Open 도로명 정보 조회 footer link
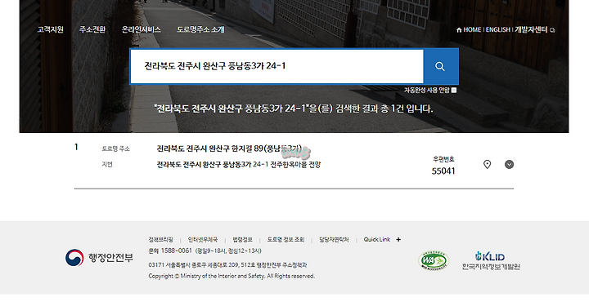The image size is (589, 306). point(286,240)
